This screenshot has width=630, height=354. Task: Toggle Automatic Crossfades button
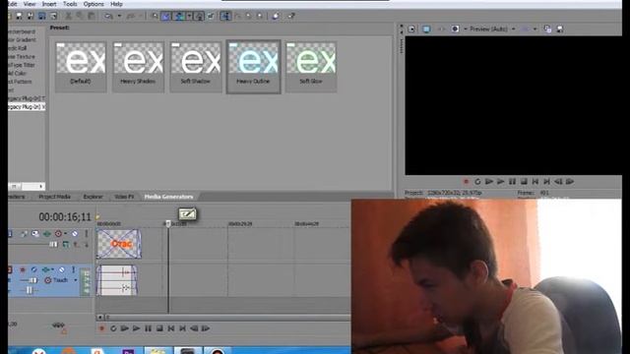tap(166, 16)
